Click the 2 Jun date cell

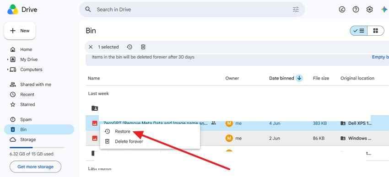click(x=275, y=138)
